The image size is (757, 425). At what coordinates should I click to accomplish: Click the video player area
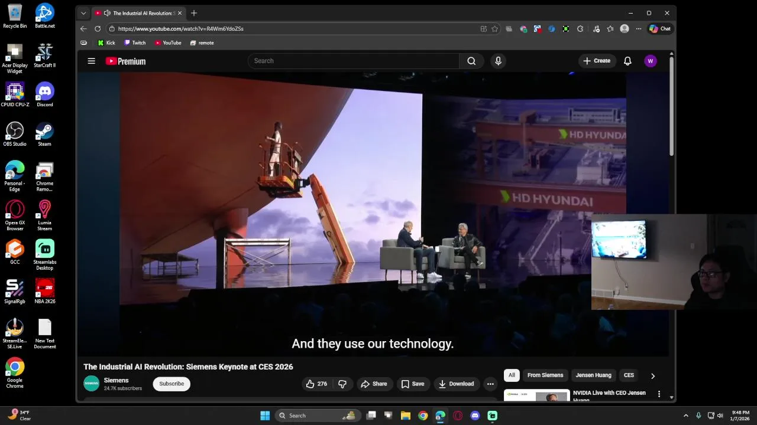pos(373,214)
